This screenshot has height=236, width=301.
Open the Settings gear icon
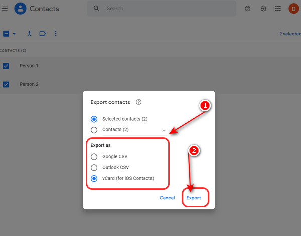[x=263, y=9]
